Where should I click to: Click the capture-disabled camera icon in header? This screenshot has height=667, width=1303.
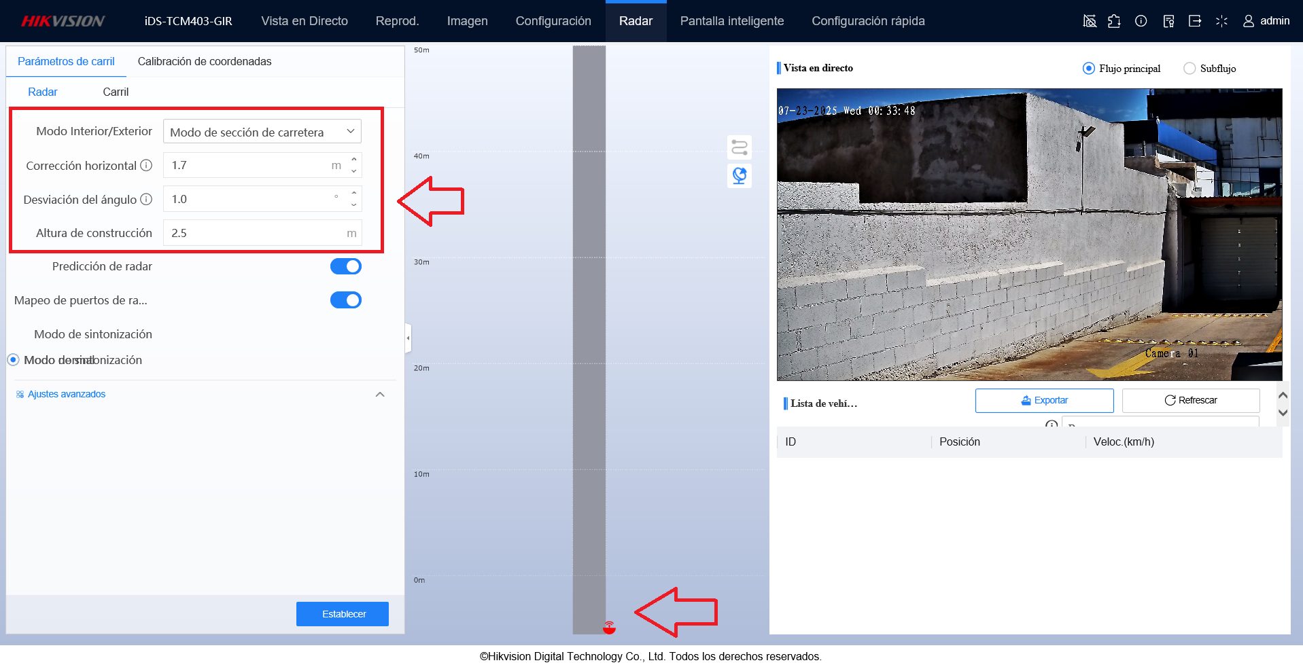(x=1090, y=21)
